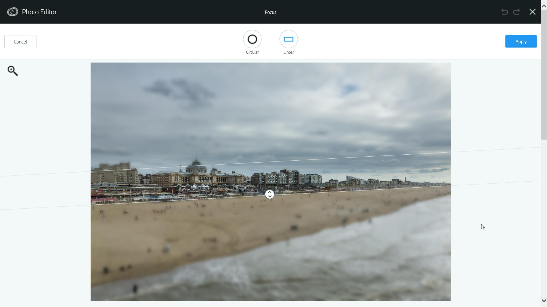547x307 pixels.
Task: Click the Focus heading in header
Action: (x=270, y=12)
